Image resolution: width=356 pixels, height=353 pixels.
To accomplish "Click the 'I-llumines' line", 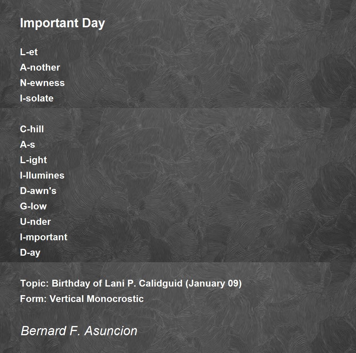I will [42, 175].
